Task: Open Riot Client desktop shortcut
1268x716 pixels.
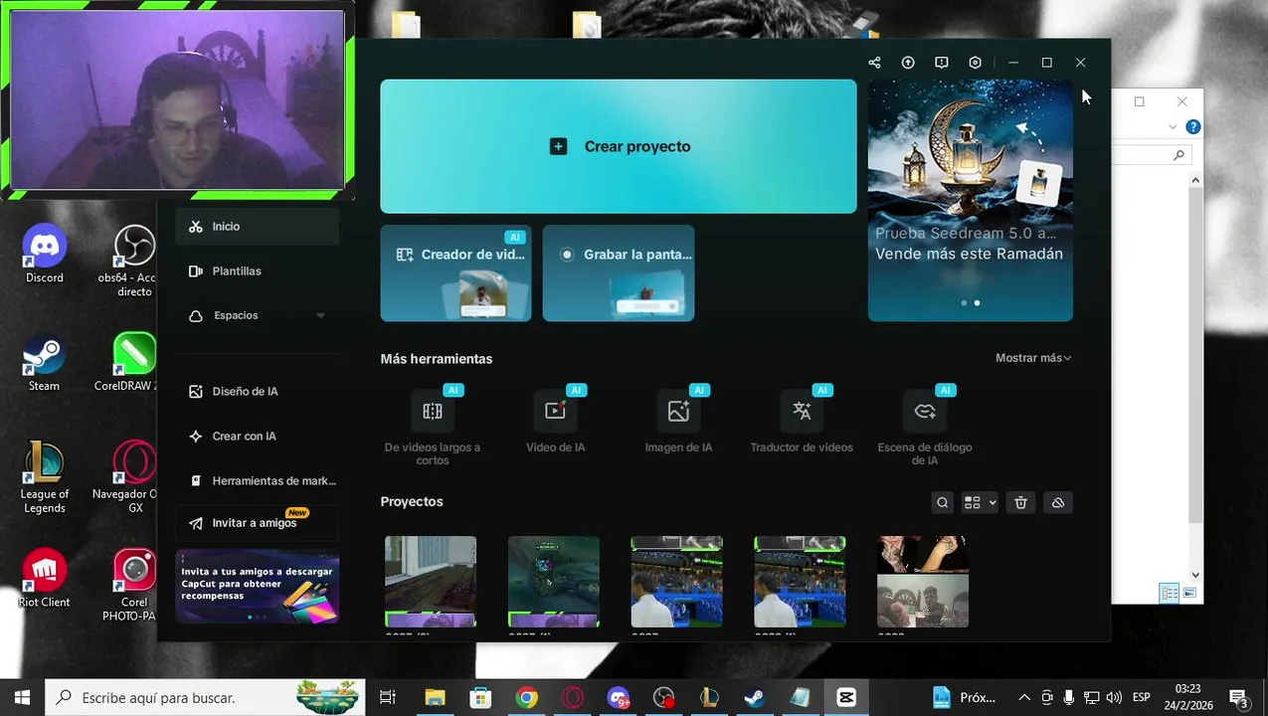Action: [x=44, y=578]
